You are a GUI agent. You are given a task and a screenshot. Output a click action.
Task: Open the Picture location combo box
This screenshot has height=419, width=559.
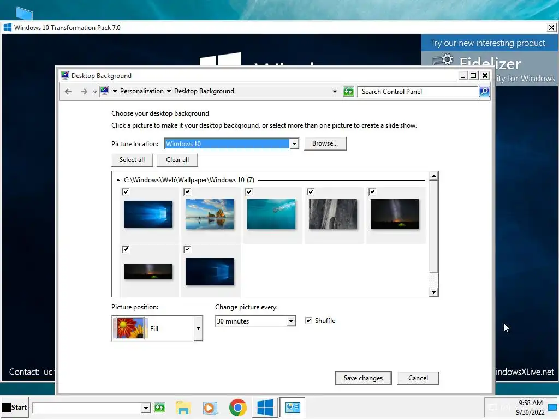231,144
